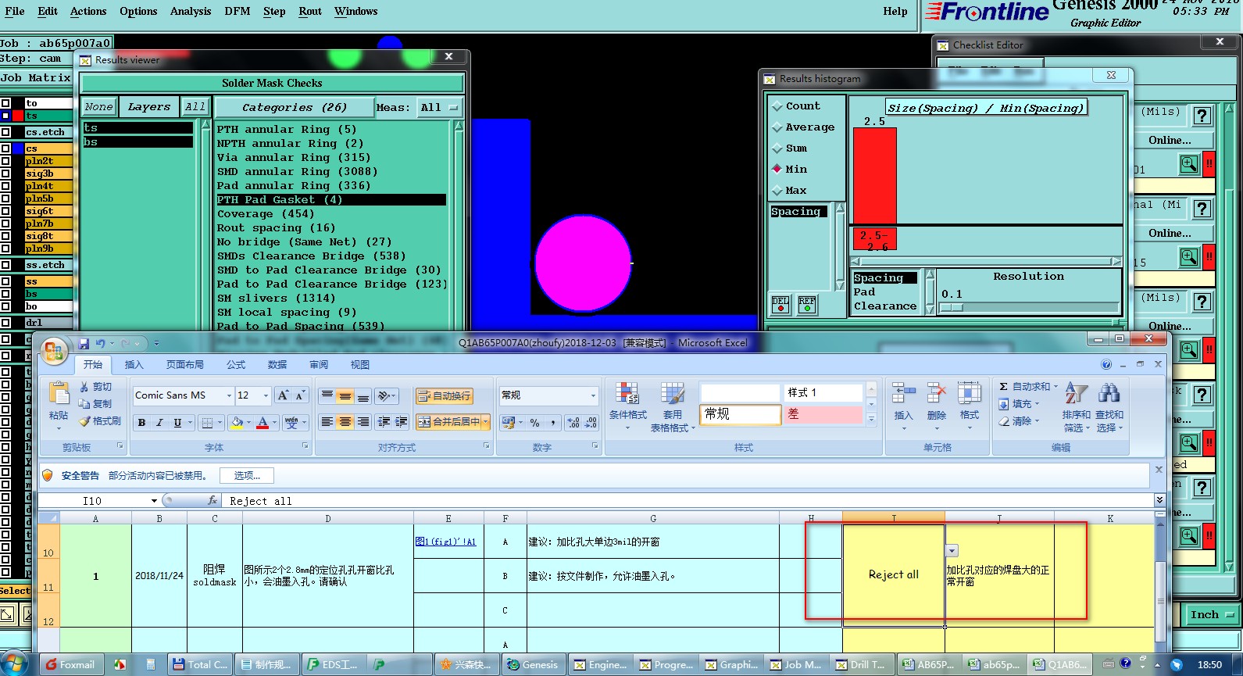The width and height of the screenshot is (1243, 676).
Task: Click the increase font size icon
Action: 283,395
